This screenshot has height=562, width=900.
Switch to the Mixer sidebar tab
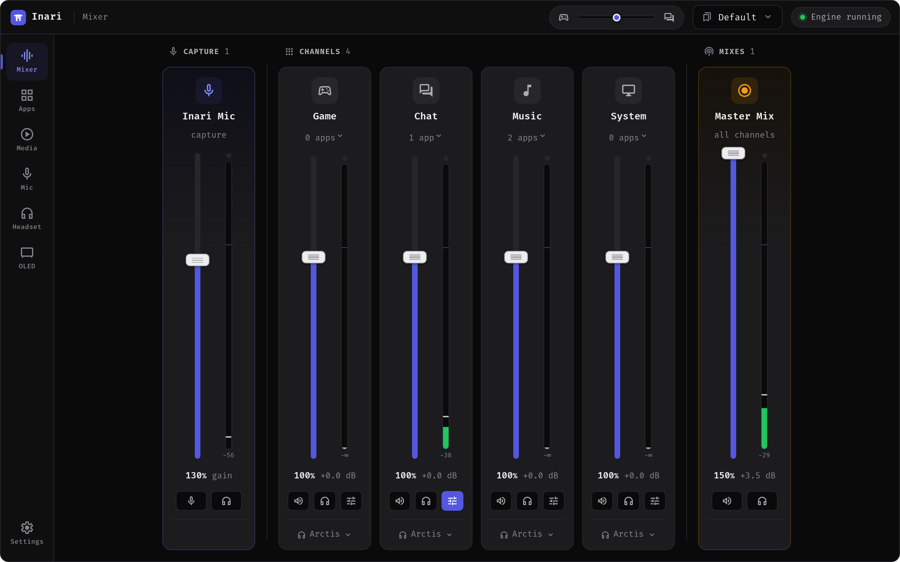[27, 61]
